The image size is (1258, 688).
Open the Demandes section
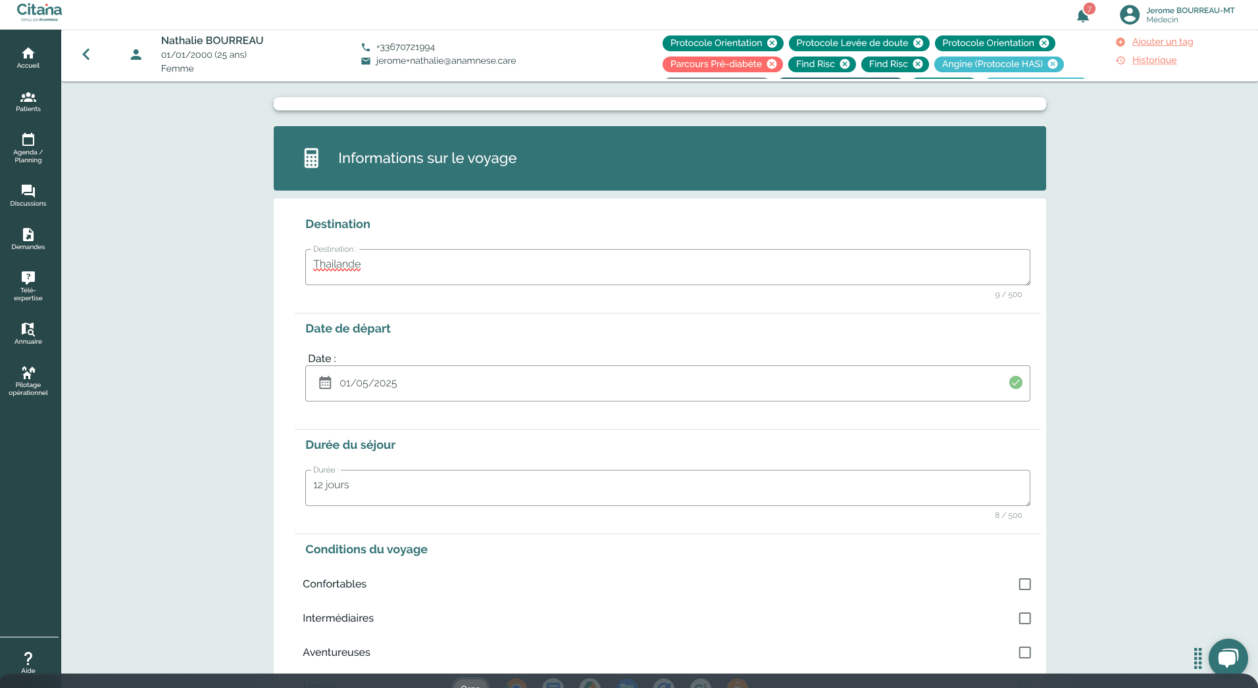click(x=28, y=239)
